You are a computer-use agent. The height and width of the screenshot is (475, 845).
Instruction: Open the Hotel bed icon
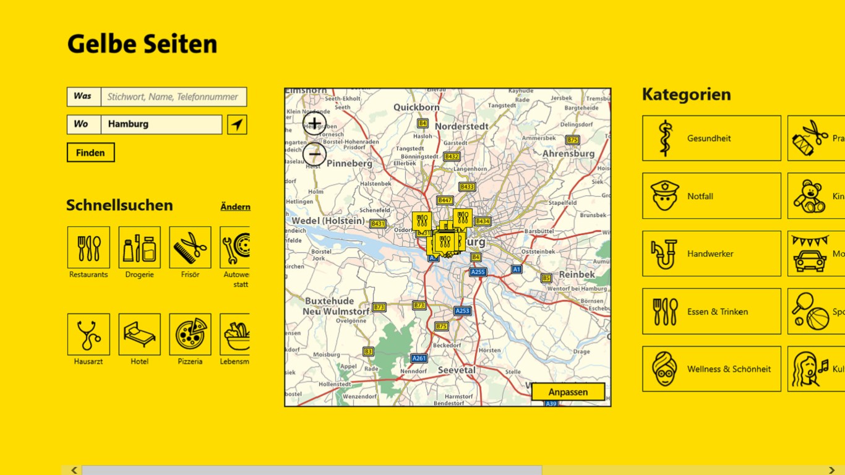point(139,335)
